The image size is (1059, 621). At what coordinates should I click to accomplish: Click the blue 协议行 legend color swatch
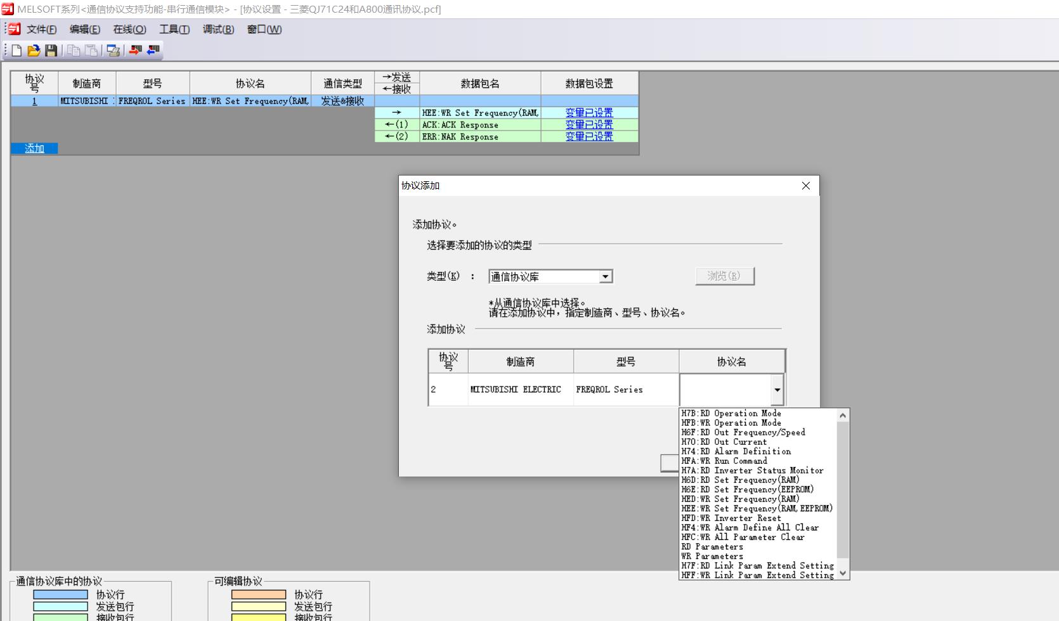tap(60, 594)
